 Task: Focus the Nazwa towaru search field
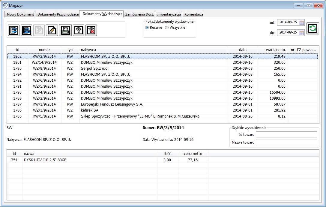tap(286, 142)
